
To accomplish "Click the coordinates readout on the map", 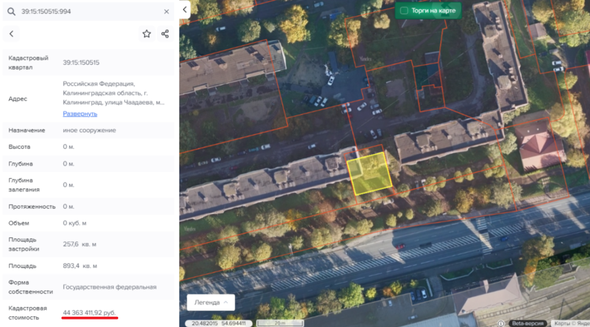I will point(219,323).
